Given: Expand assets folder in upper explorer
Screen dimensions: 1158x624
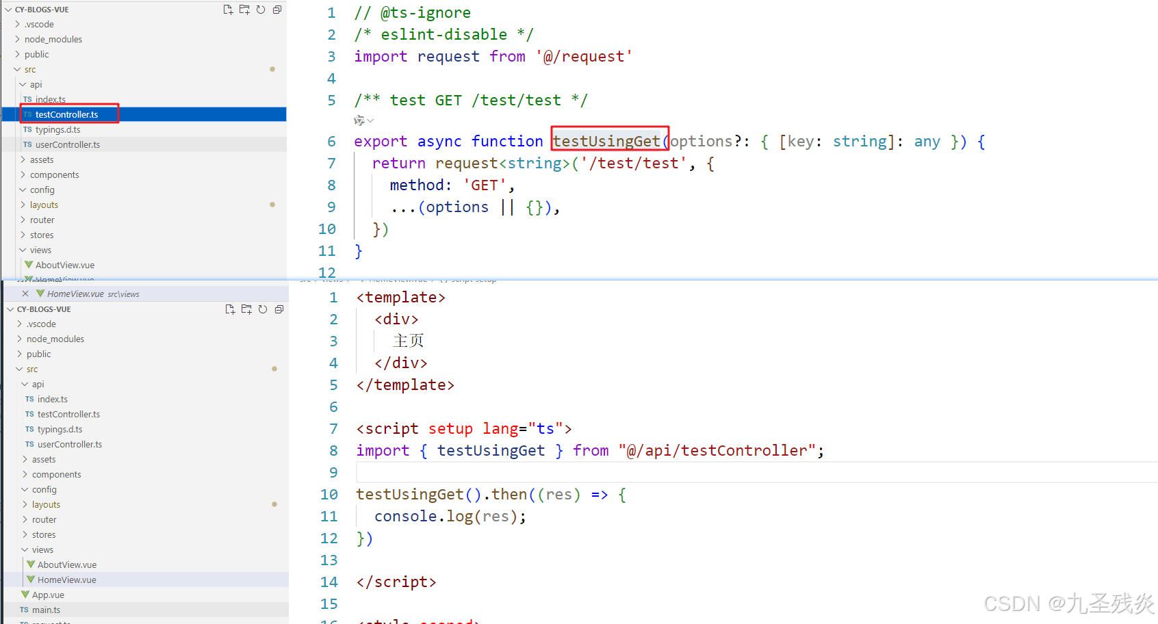Looking at the screenshot, I should [145, 160].
